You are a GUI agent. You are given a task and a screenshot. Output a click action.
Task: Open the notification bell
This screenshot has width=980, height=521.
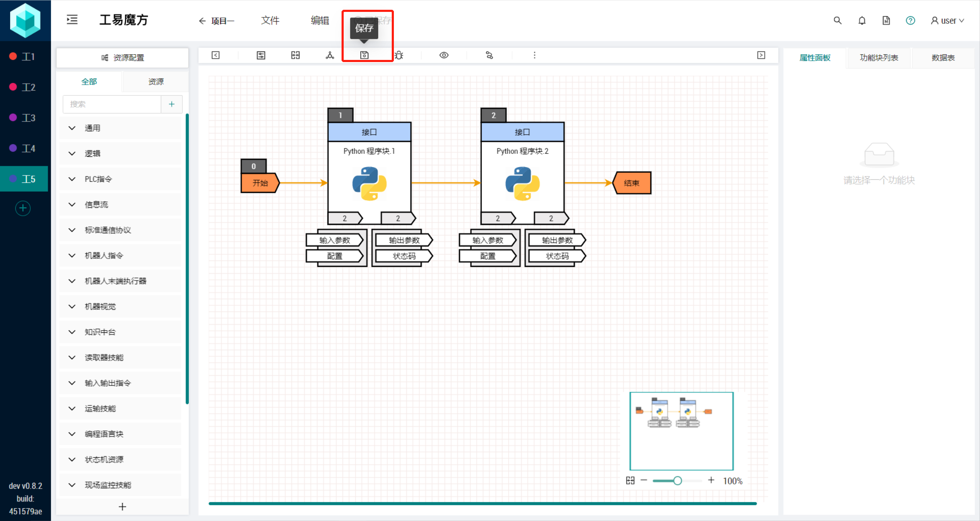[862, 20]
